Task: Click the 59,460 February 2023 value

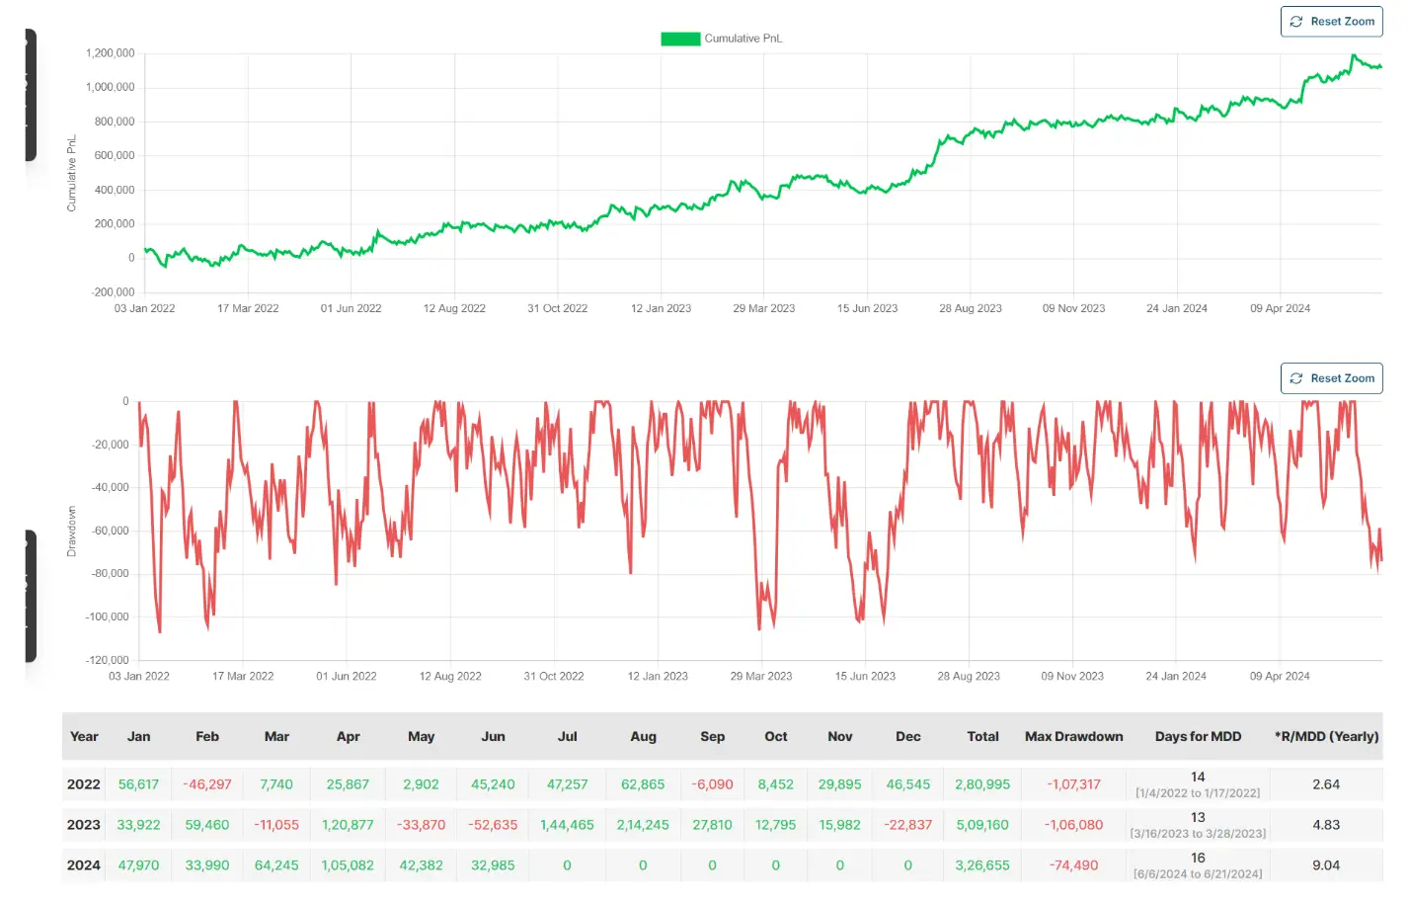Action: (207, 825)
